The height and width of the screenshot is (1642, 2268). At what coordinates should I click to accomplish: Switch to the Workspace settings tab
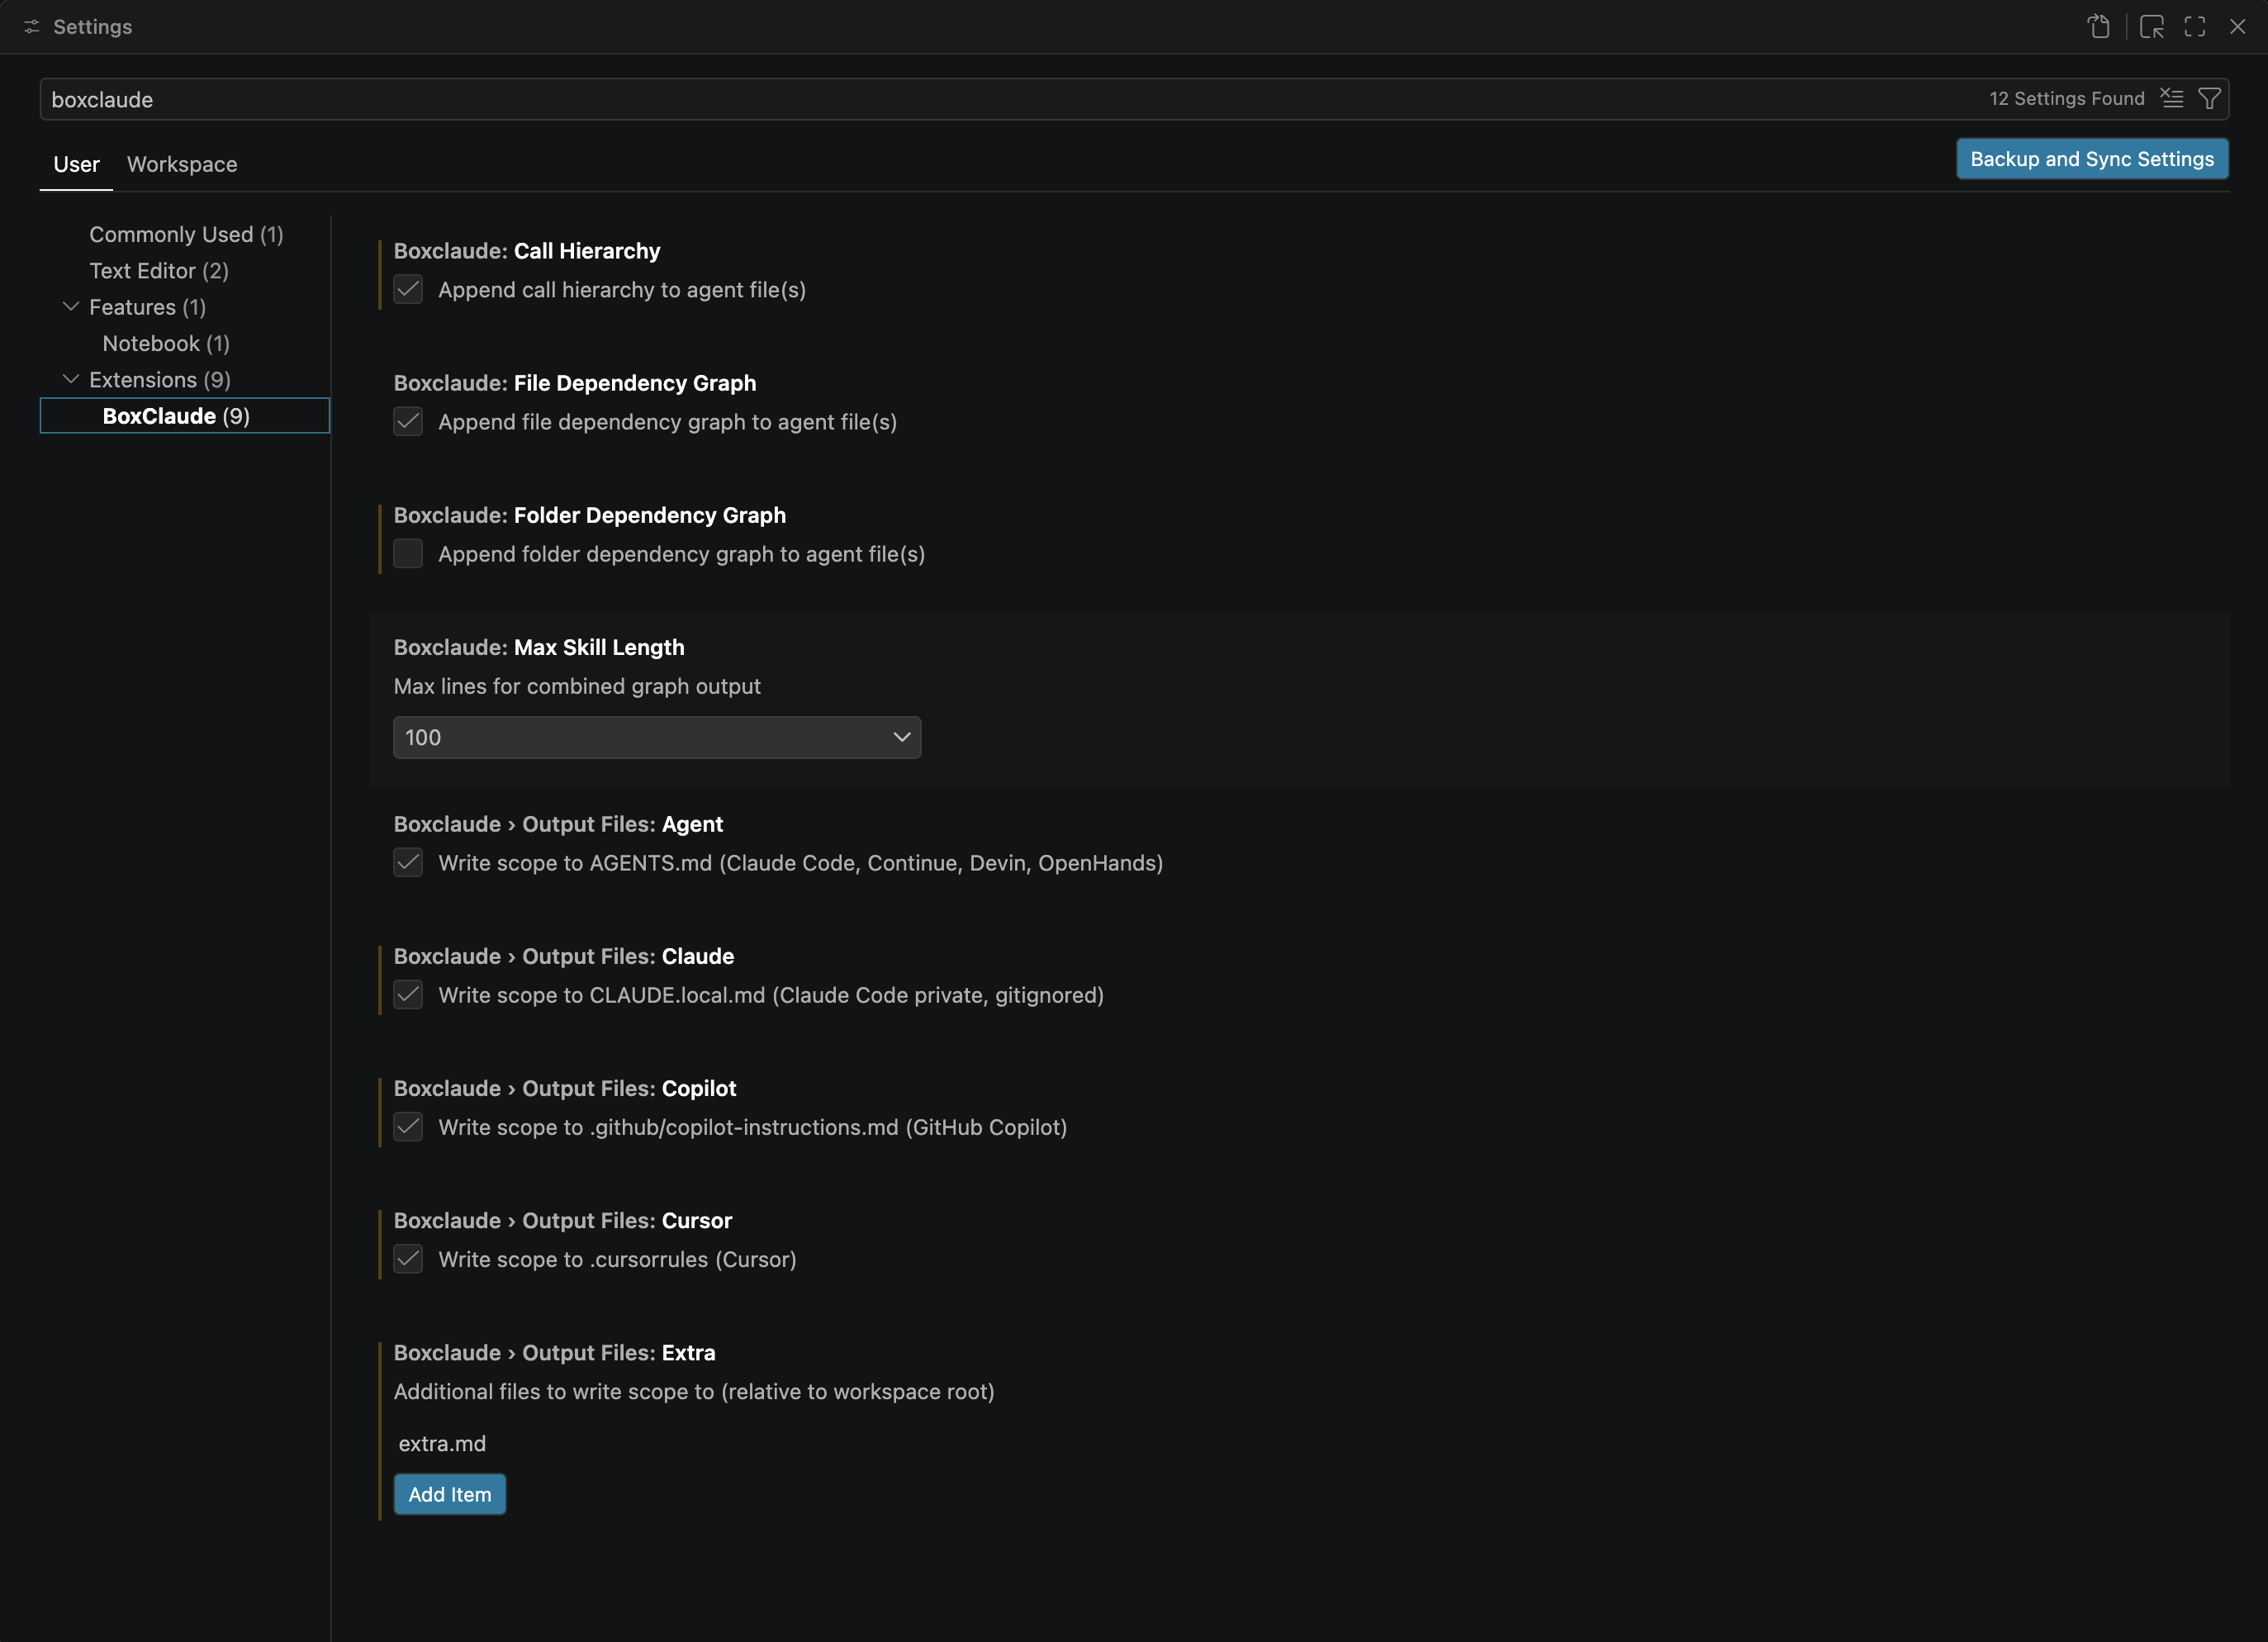[x=182, y=164]
